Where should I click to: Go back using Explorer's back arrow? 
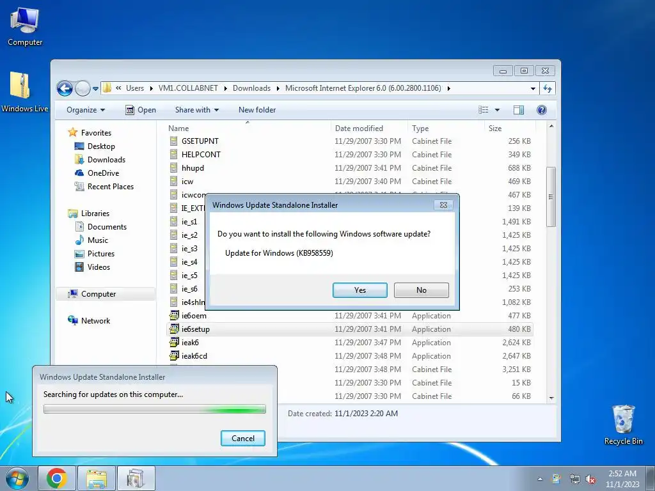point(65,88)
